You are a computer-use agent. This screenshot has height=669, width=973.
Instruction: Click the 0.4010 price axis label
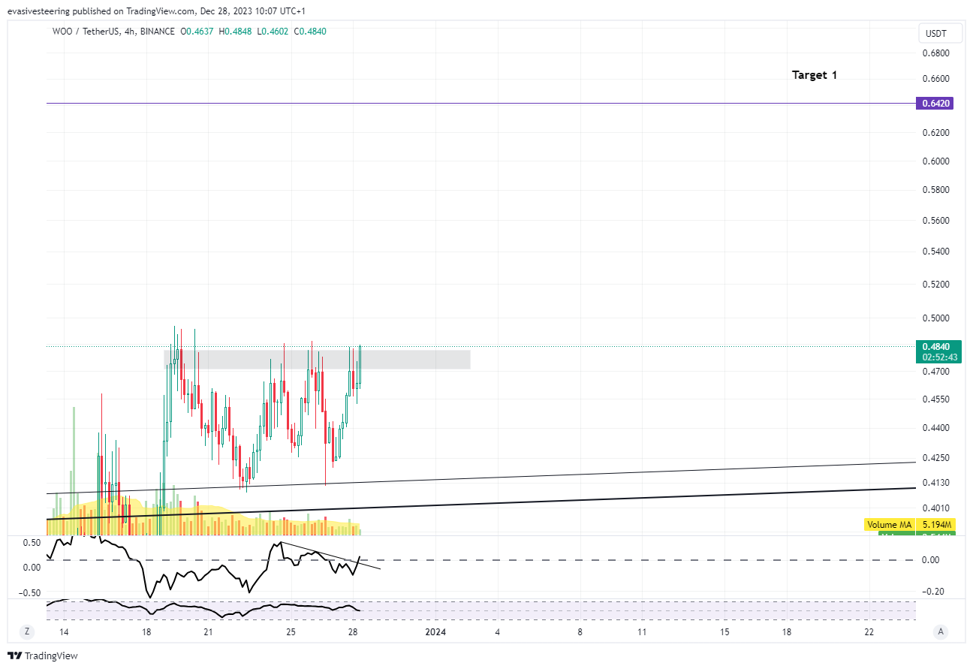click(x=935, y=508)
